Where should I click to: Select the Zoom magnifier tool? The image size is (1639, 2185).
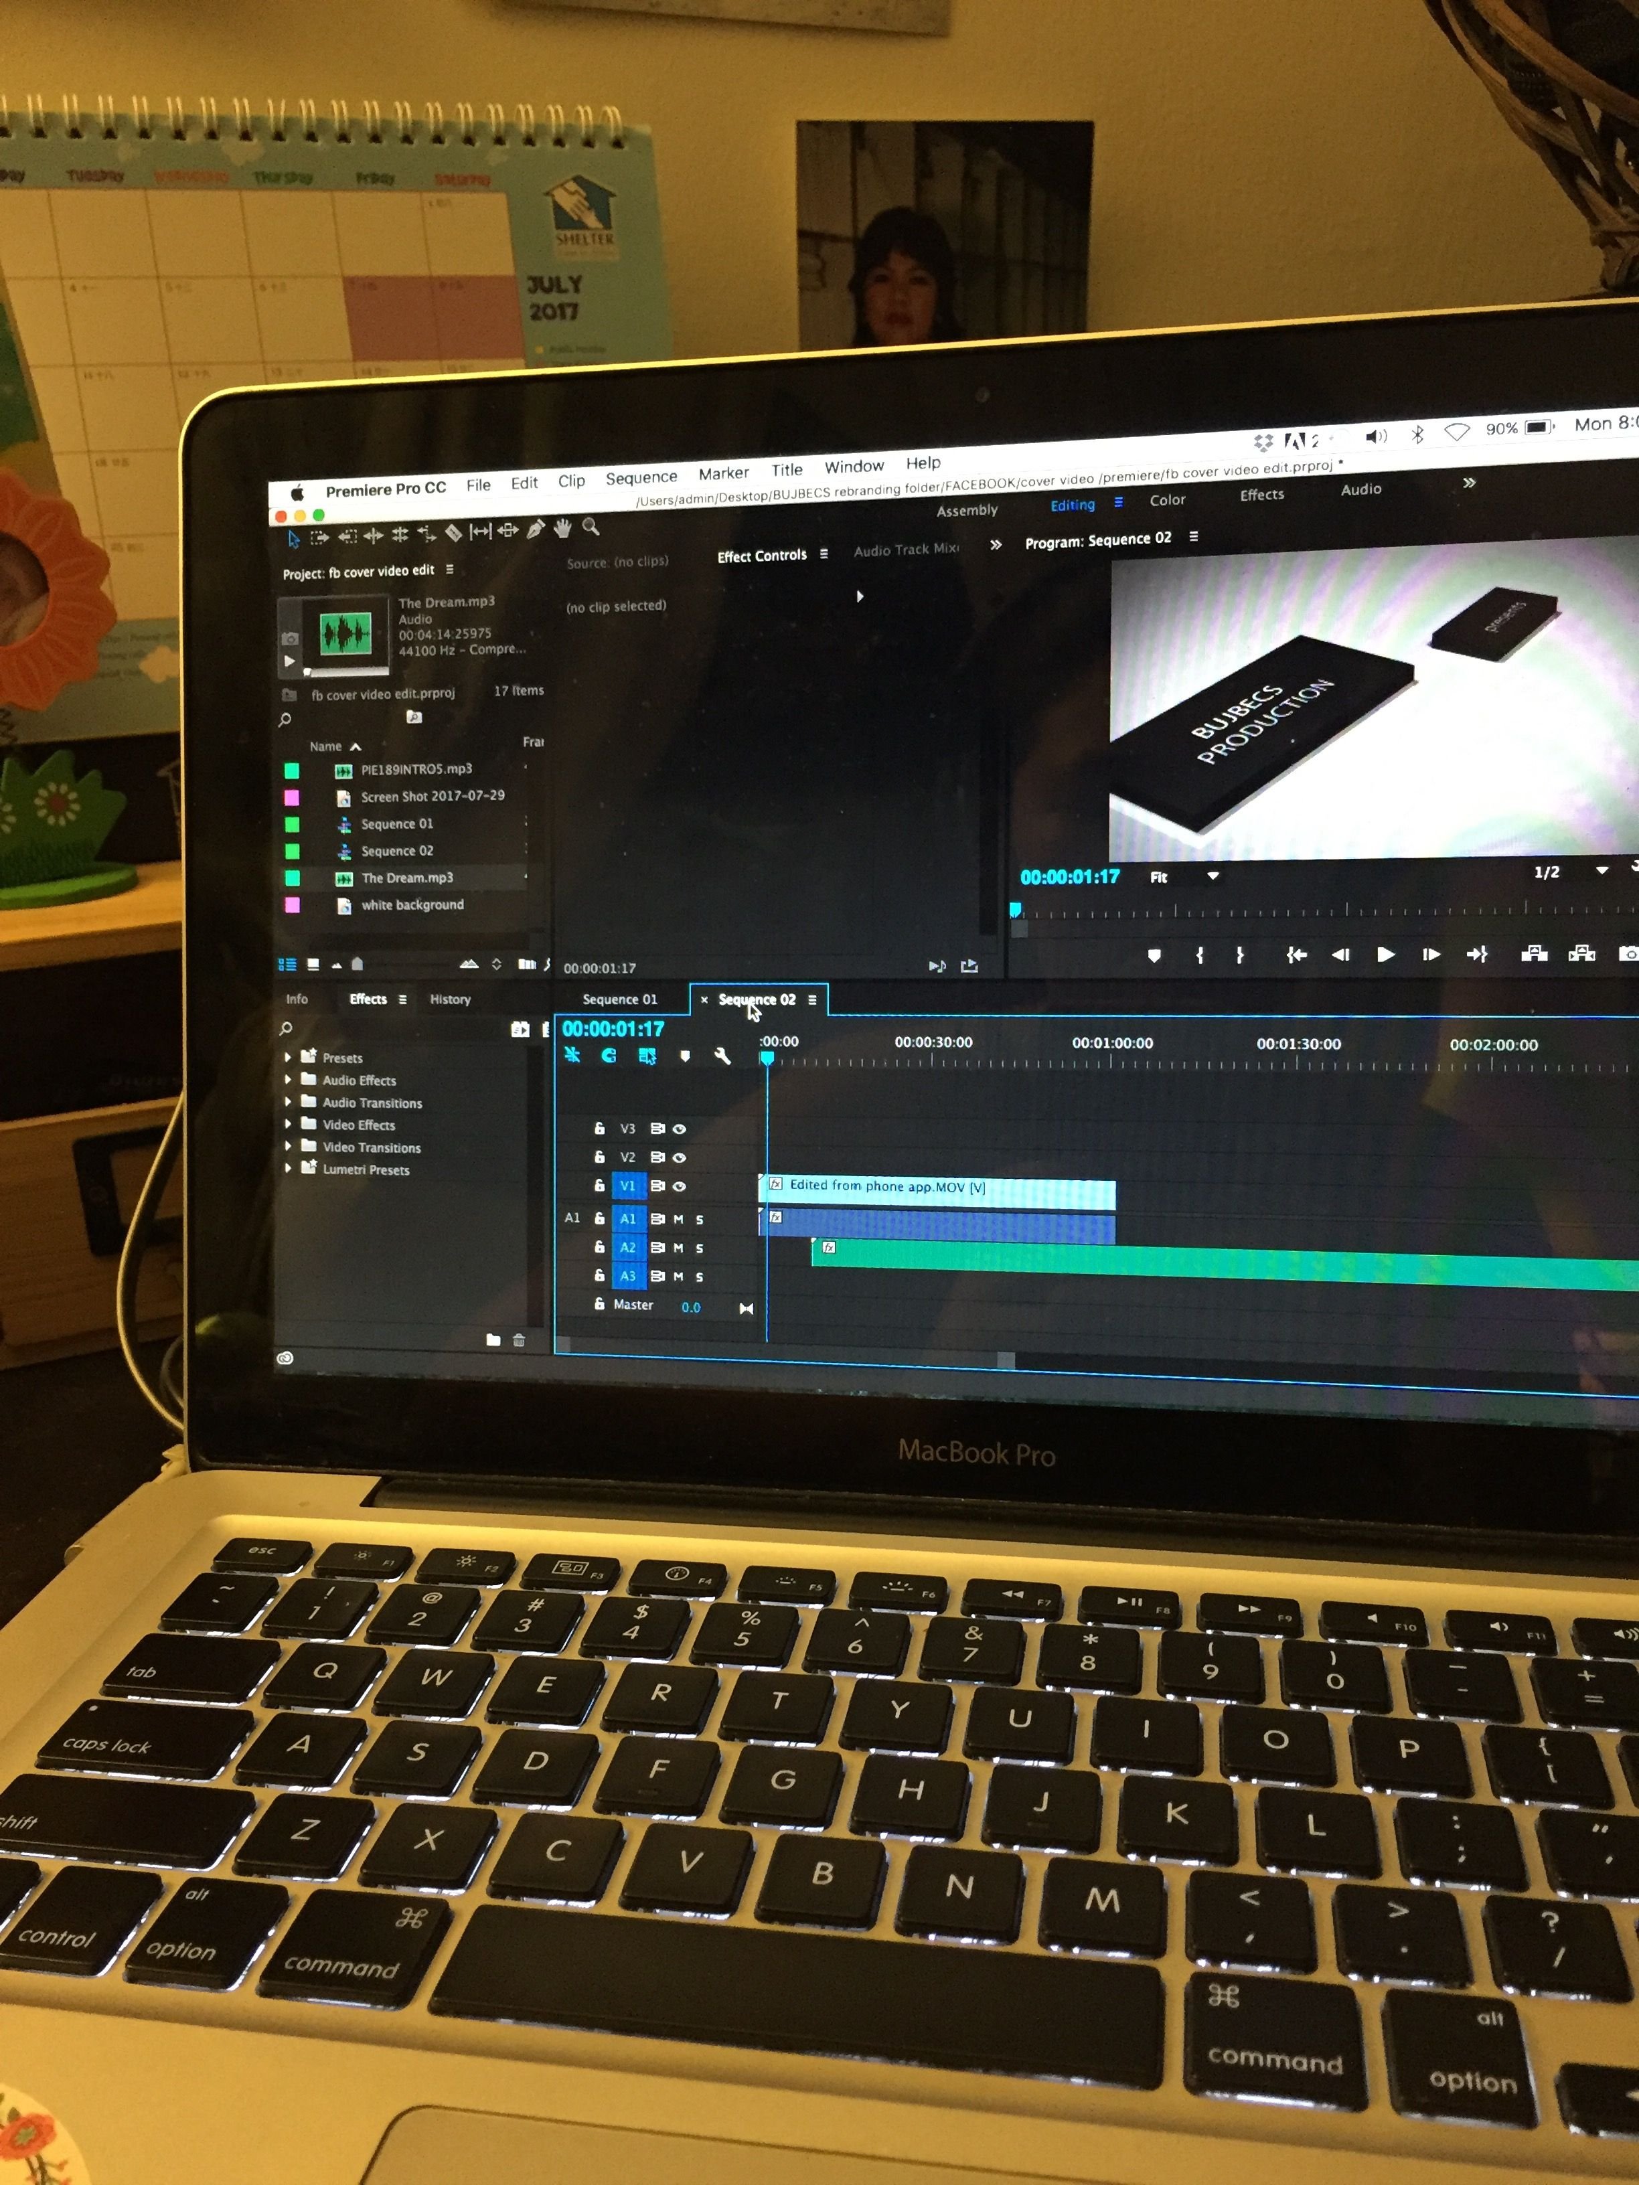[x=591, y=528]
